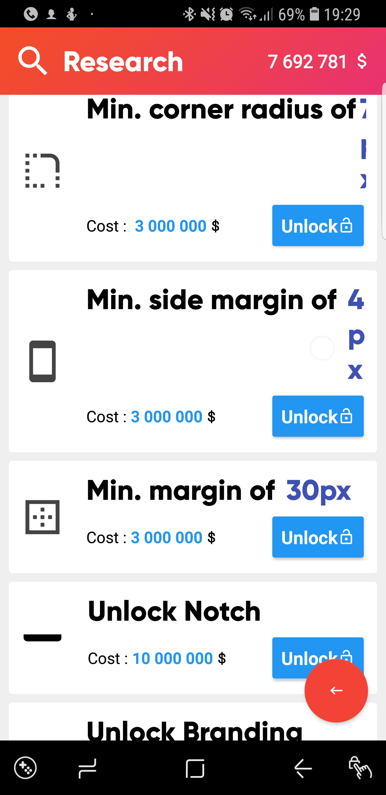Tap the black notch bar icon
The image size is (386, 795).
coord(42,637)
